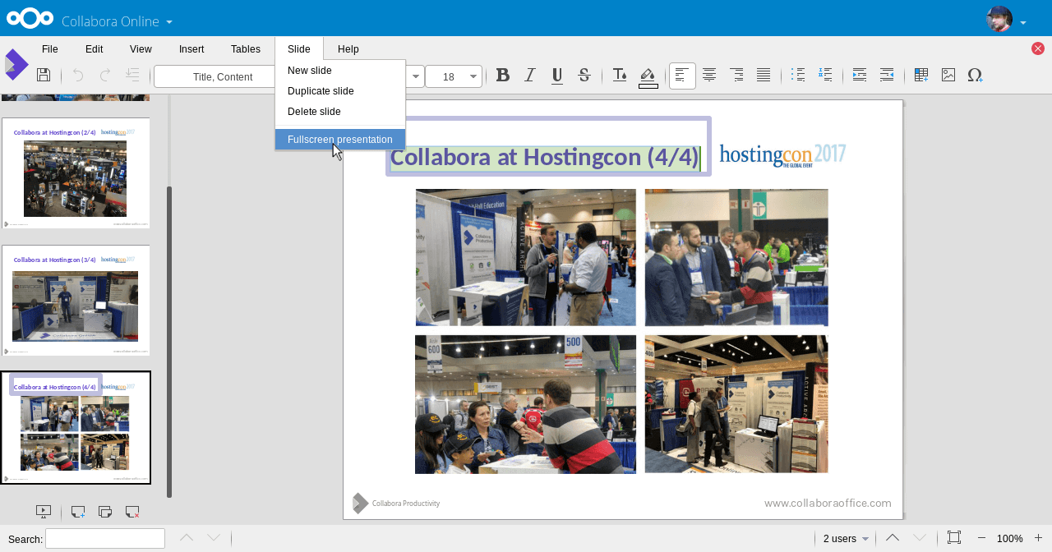1052x552 pixels.
Task: Click the insert image icon
Action: (x=948, y=76)
